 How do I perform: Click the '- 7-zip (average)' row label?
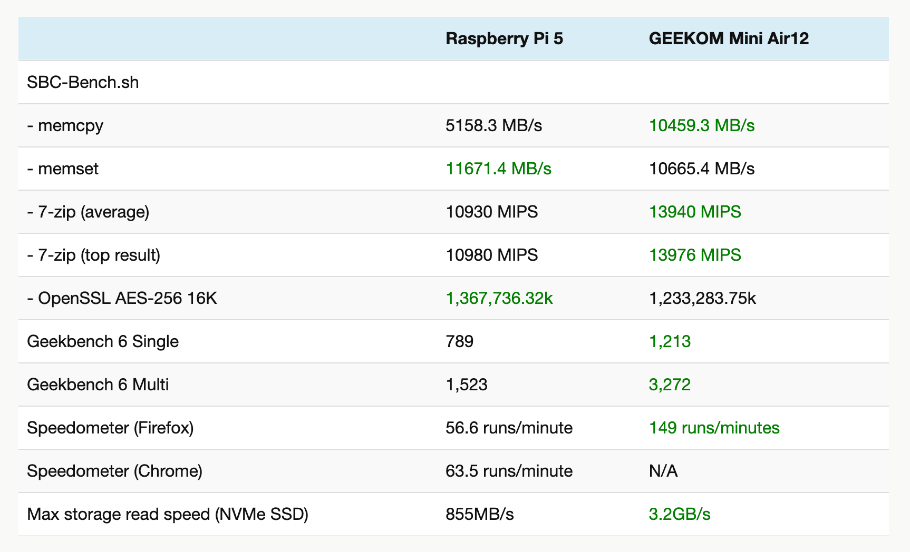point(88,212)
